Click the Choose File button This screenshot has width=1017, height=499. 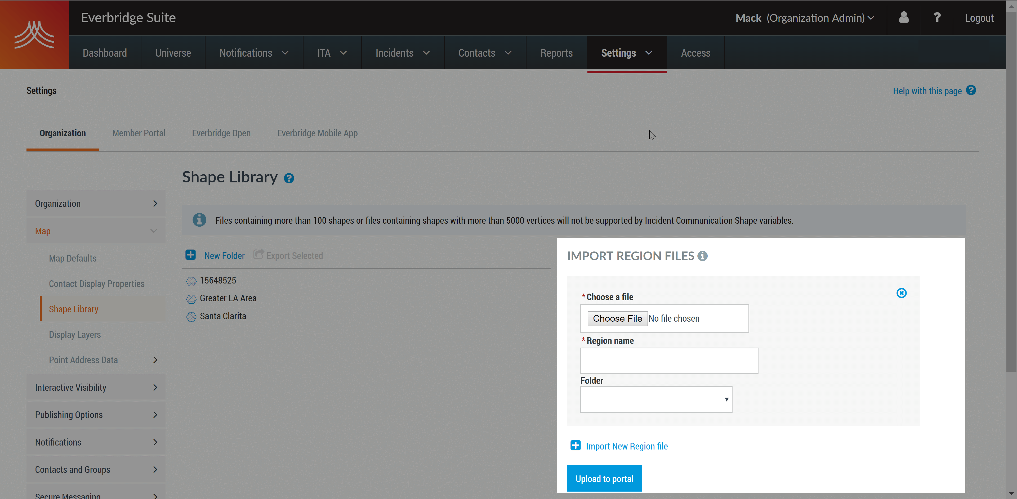coord(617,318)
